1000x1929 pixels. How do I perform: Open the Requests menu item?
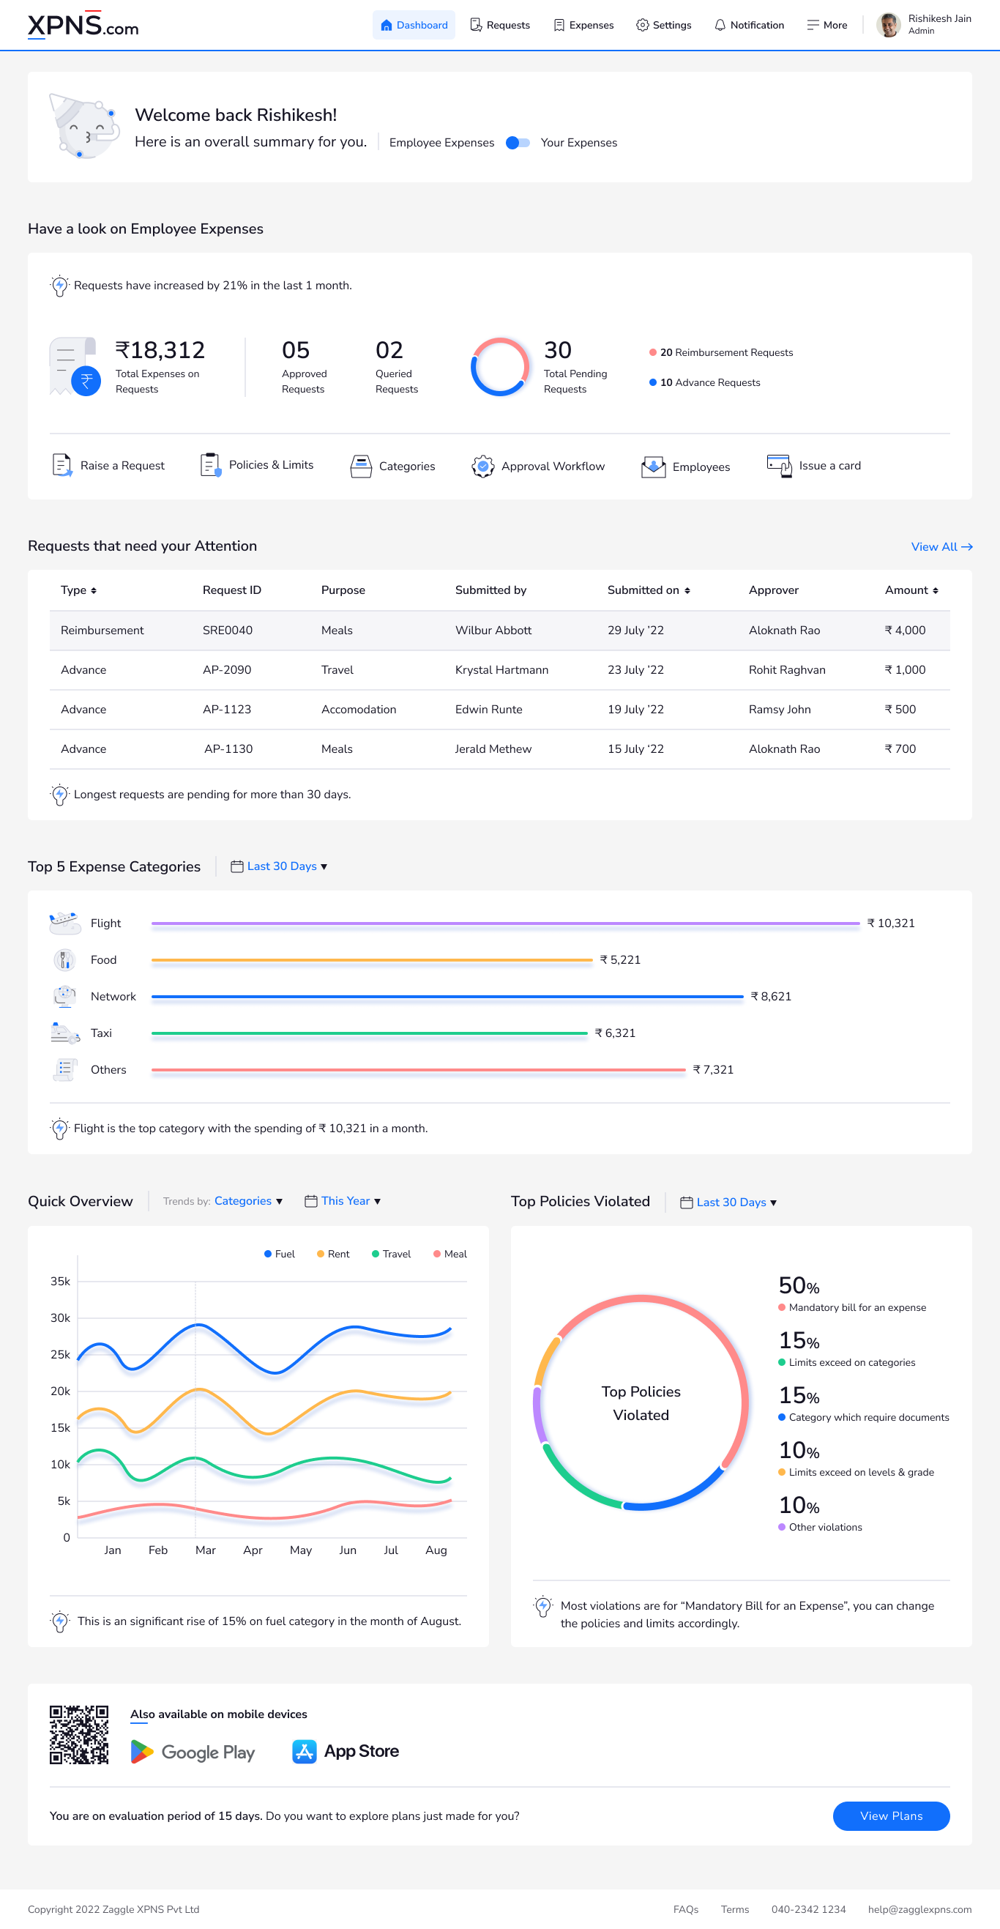pos(500,25)
